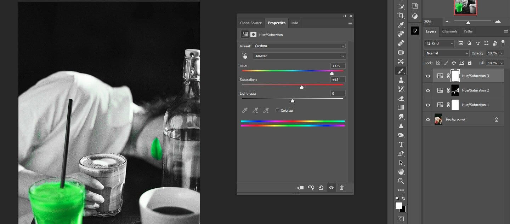Screen dimensions: 510x224
Task: Toggle visibility of Hue/Saturation 2 layer
Action: tap(428, 90)
